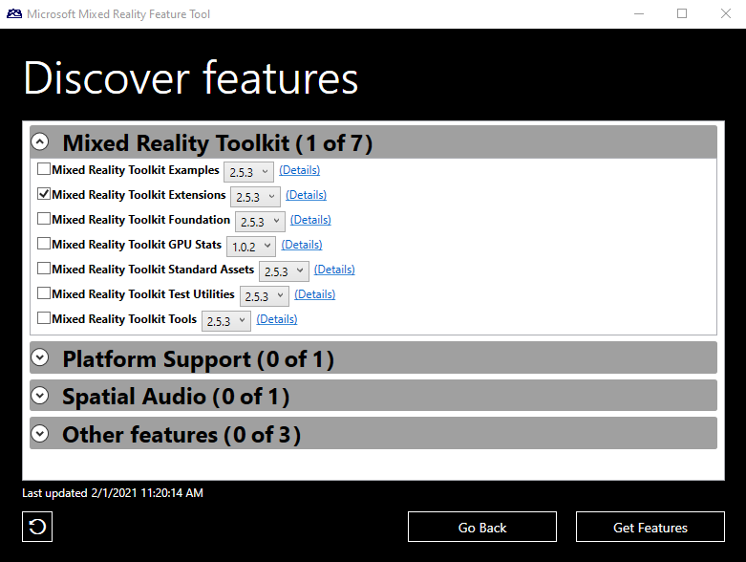Screen dimensions: 746x562
Task: Maximize the Feature Tool window
Action: tap(682, 14)
